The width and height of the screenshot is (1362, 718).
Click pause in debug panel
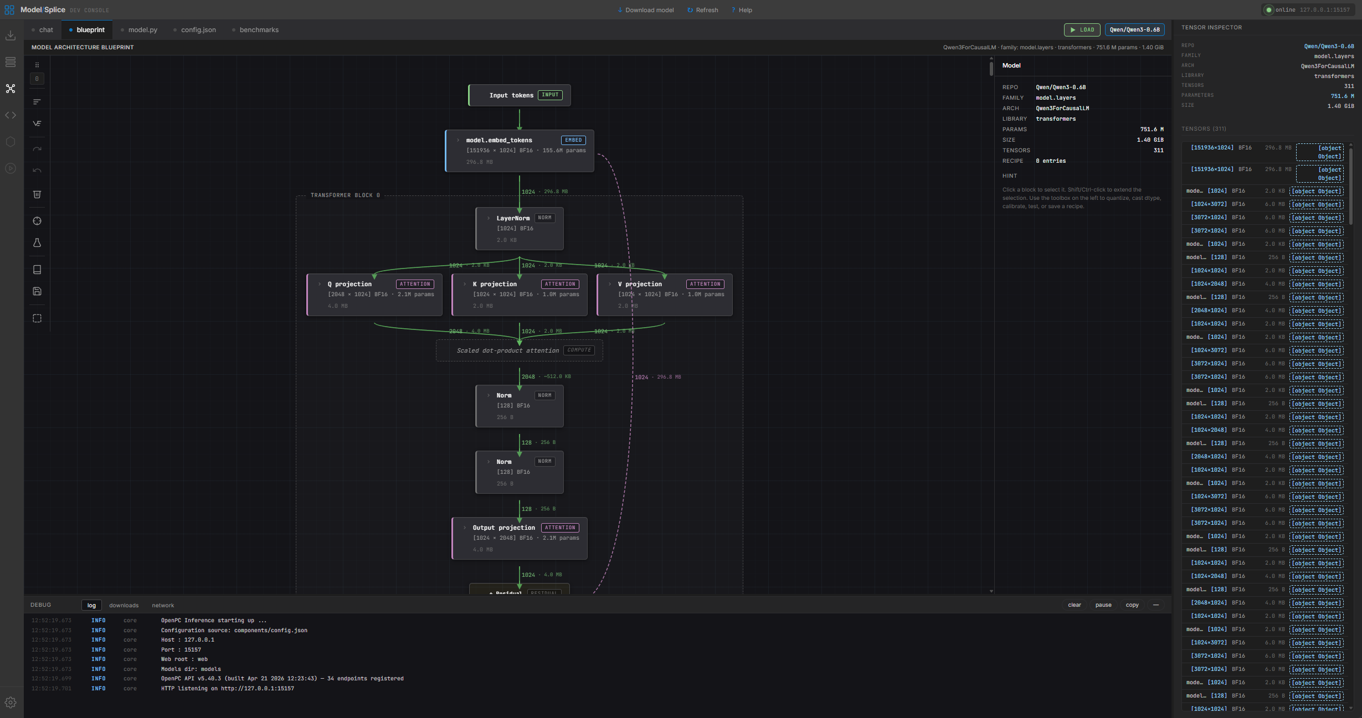point(1103,605)
